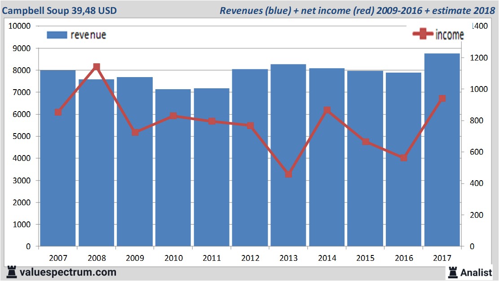The image size is (499, 281).
Task: Select the 2010 income data marker
Action: point(173,116)
